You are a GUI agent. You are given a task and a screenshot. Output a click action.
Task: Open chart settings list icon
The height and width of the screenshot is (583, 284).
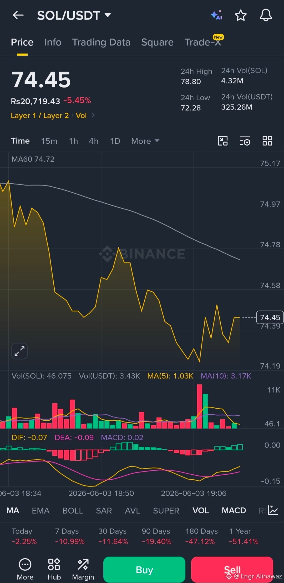pos(245,141)
